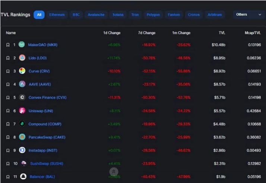Click the 0.00493 Mcap/TVL value
Viewport: 266px width, 183px height.
coord(254,151)
